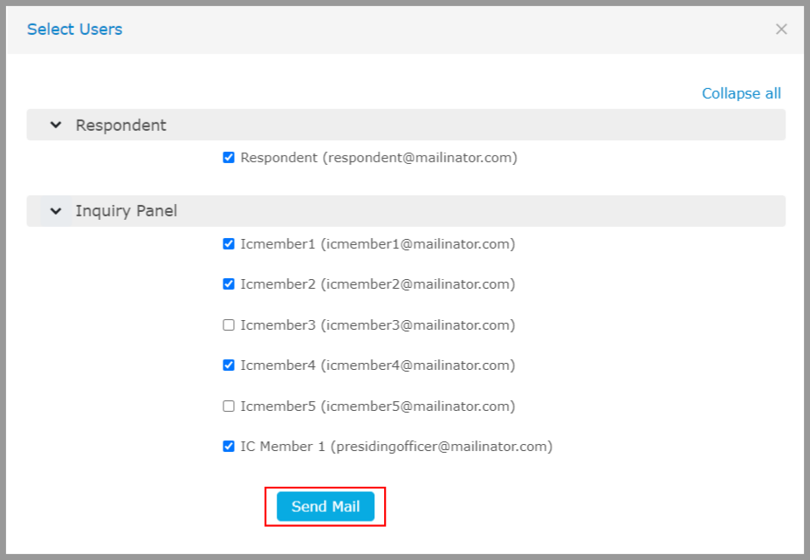The image size is (810, 560).
Task: Tick the Icmember5 checkbox
Action: (229, 406)
